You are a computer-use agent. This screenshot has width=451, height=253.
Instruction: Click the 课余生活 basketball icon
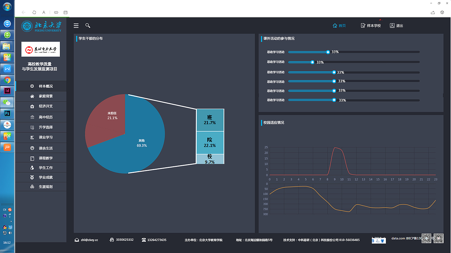point(32,148)
